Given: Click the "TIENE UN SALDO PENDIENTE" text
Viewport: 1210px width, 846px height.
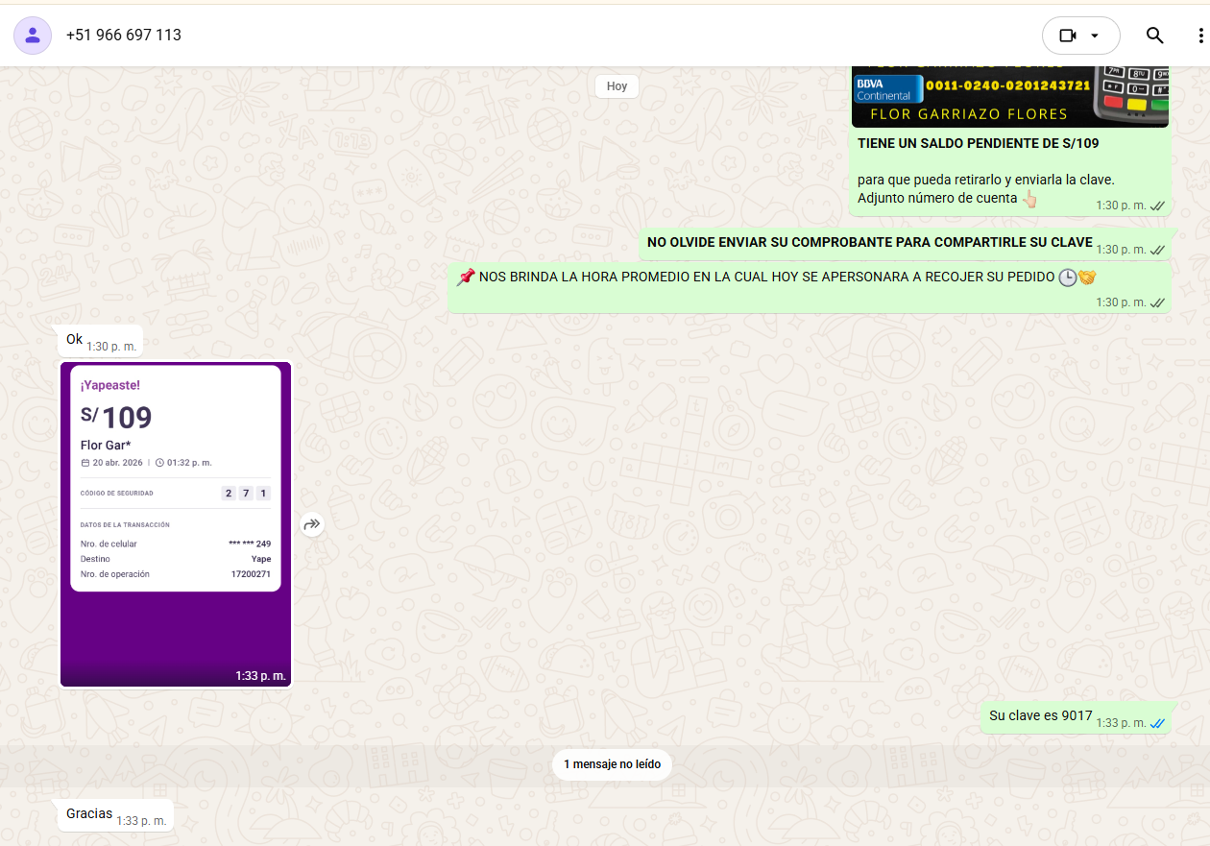Looking at the screenshot, I should [978, 143].
